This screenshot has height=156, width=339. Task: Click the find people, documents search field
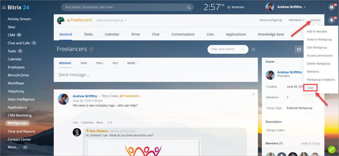click(x=127, y=7)
